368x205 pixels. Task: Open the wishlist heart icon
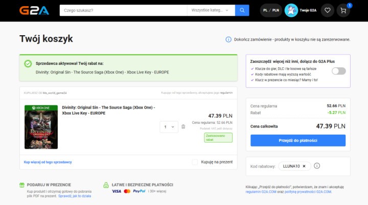tap(328, 10)
